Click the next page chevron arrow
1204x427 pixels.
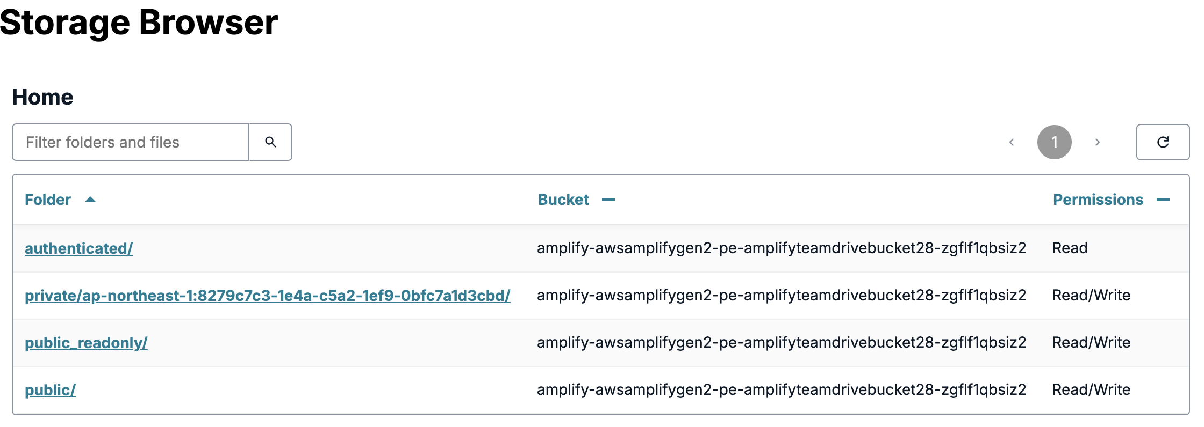click(x=1097, y=142)
